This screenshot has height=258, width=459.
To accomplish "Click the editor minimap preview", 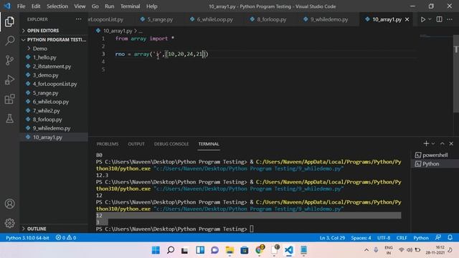I will coord(435,37).
